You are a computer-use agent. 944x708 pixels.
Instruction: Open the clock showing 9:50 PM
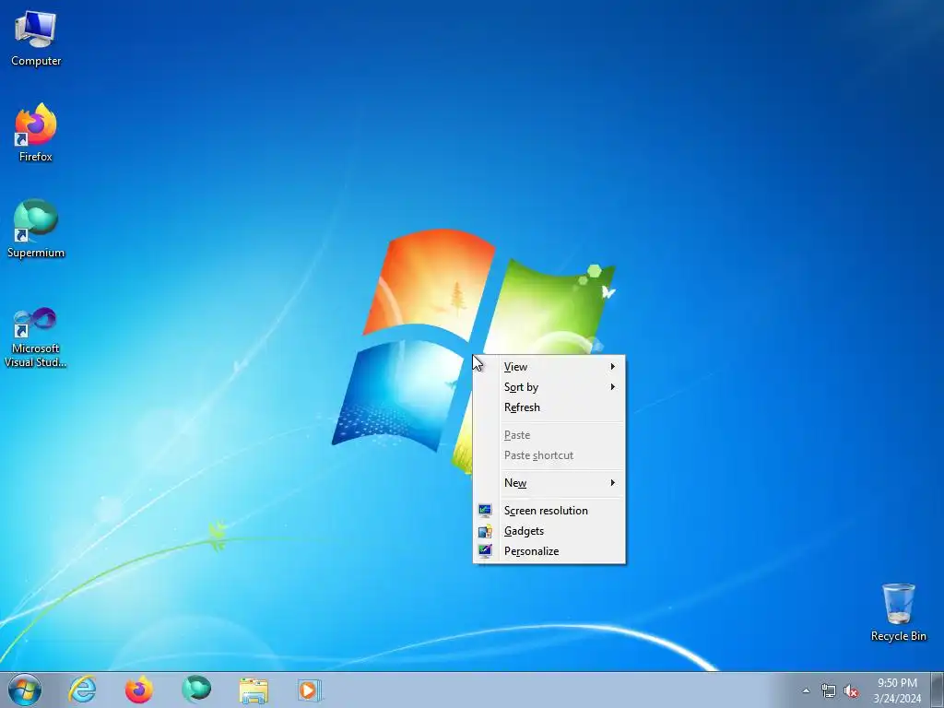[x=897, y=690]
